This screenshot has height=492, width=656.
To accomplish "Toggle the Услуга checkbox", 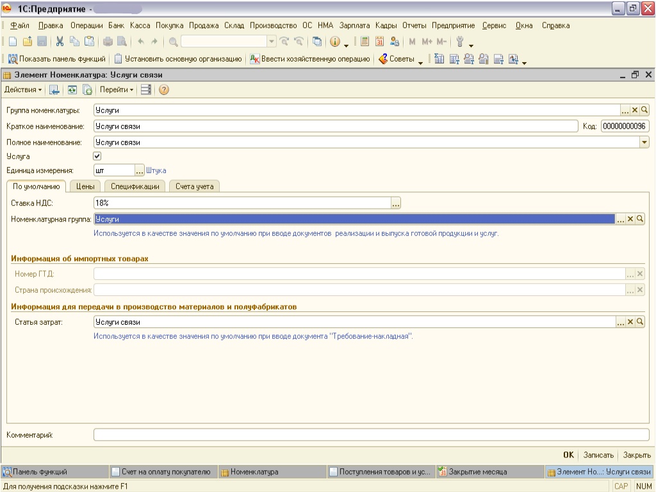I will point(97,156).
